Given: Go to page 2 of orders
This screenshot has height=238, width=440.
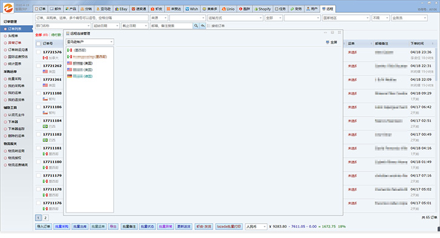Looking at the screenshot, I should [x=45, y=217].
